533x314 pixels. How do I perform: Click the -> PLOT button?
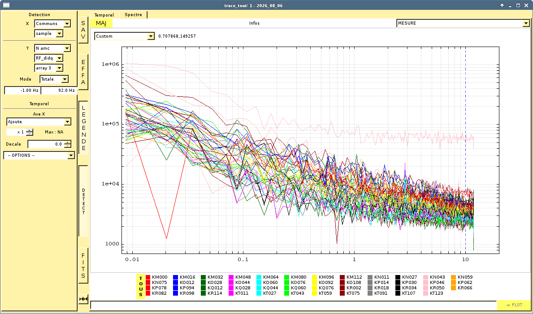(514, 305)
